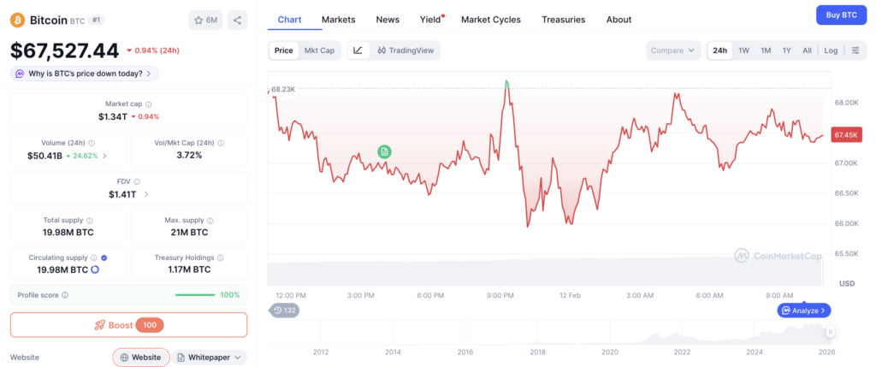Click circulating supply progress circle icon
This screenshot has width=876, height=367.
click(95, 269)
